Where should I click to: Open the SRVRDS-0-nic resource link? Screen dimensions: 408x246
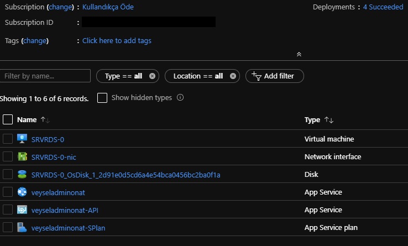point(54,157)
